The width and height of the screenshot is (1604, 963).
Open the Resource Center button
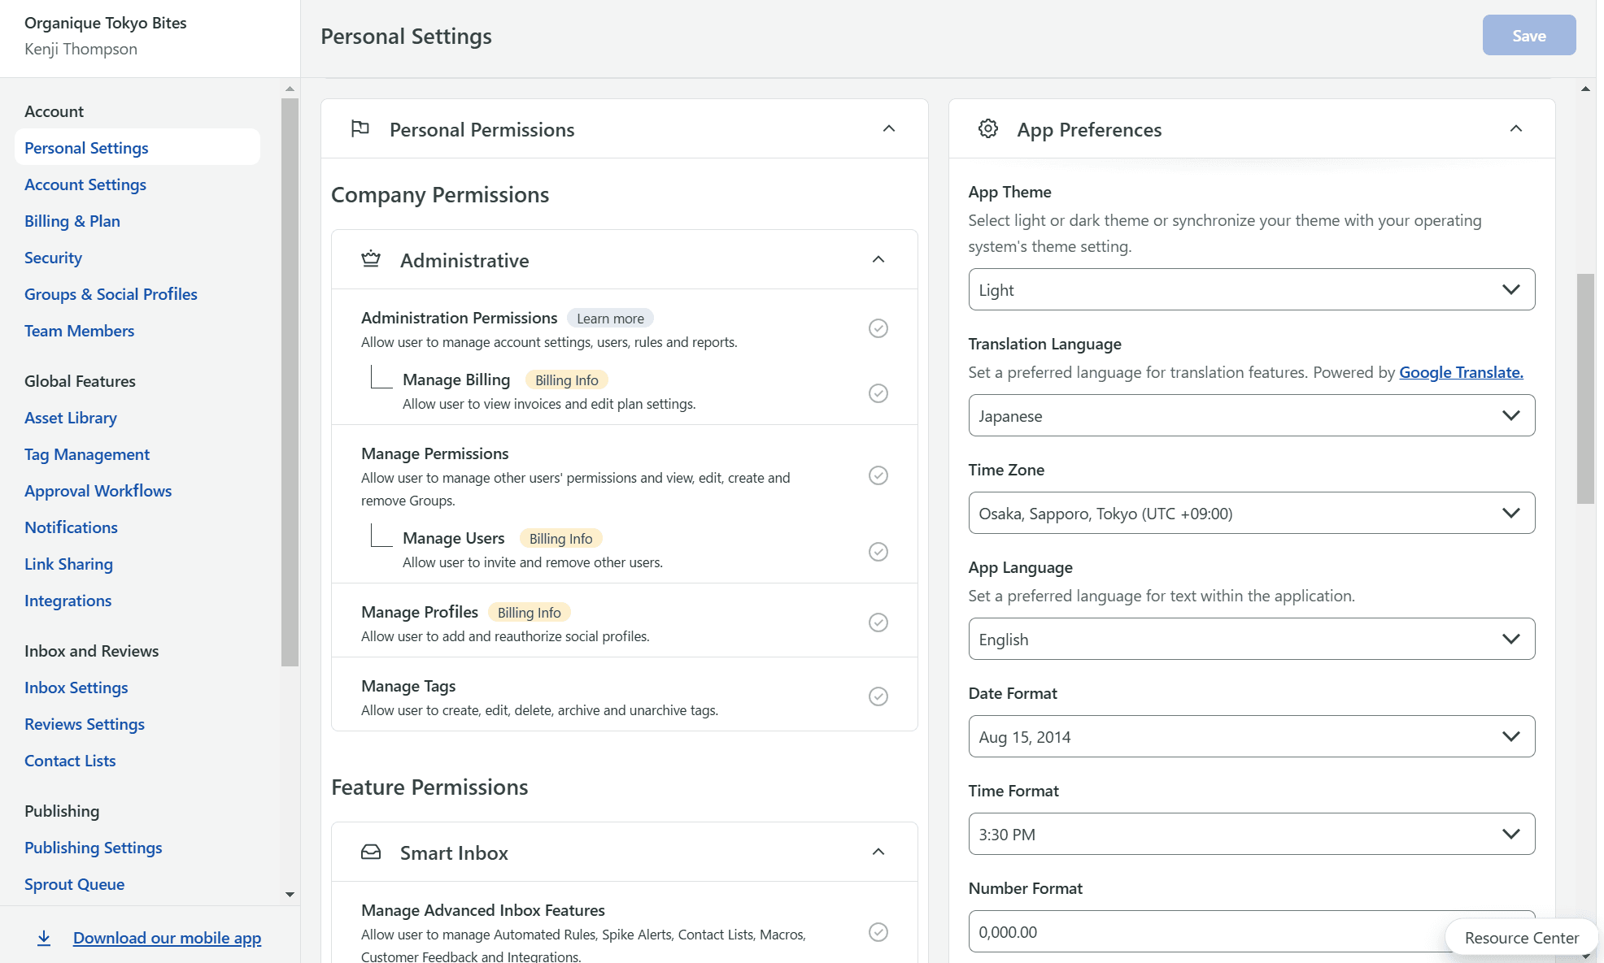pyautogui.click(x=1521, y=937)
